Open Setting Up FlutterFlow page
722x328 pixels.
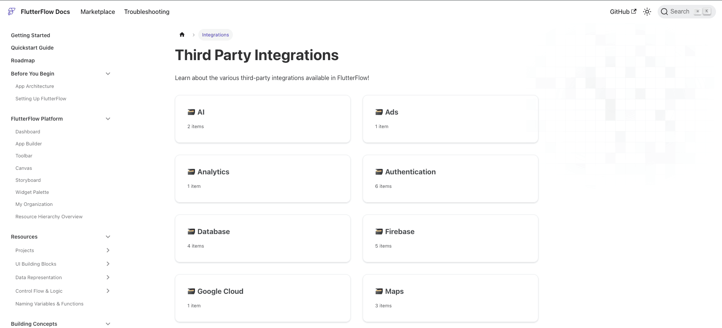point(41,98)
